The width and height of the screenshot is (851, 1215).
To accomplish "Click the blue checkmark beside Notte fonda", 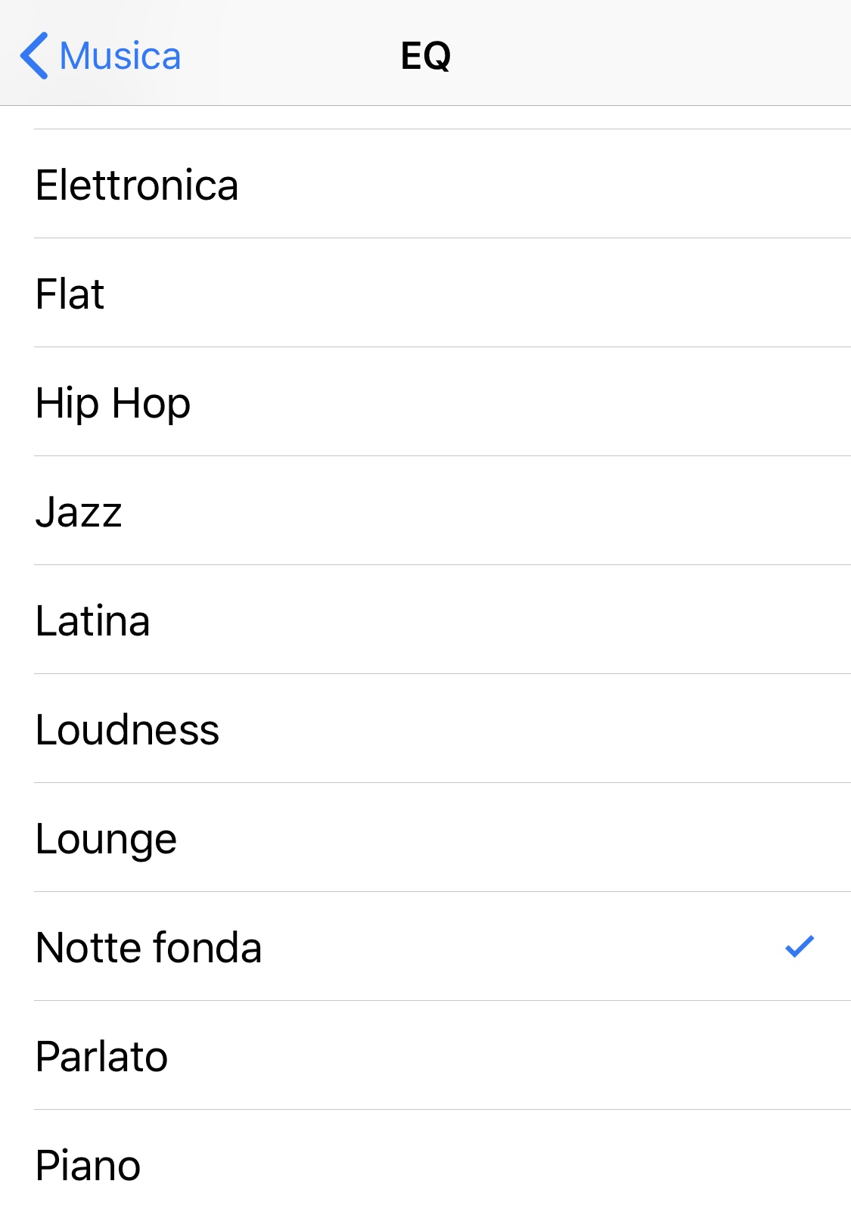I will (799, 946).
